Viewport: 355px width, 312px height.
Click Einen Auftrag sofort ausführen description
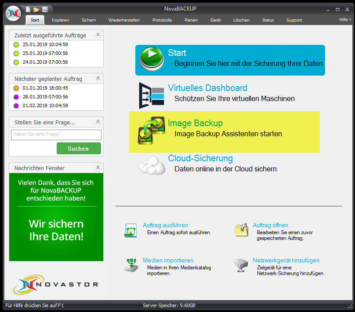point(179,232)
